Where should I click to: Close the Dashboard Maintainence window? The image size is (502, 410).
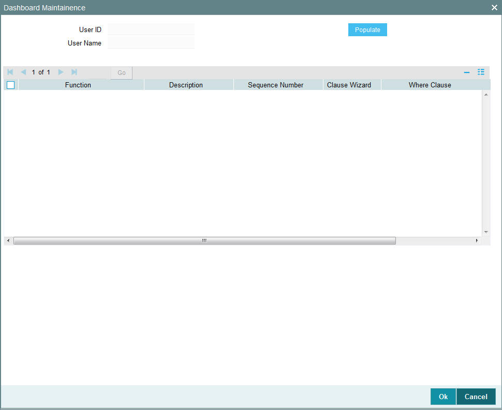click(x=494, y=8)
